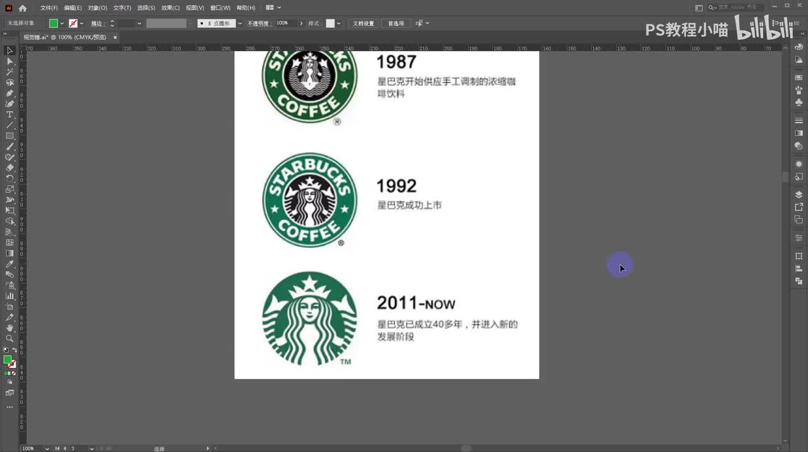Click 文档设置 button
808x452 pixels.
(363, 23)
